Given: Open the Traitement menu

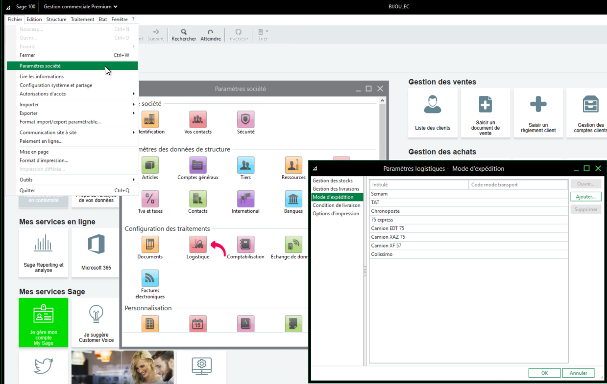Looking at the screenshot, I should coord(82,20).
